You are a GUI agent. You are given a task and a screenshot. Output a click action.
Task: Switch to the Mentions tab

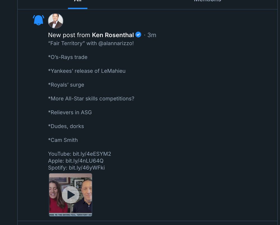tap(207, 1)
